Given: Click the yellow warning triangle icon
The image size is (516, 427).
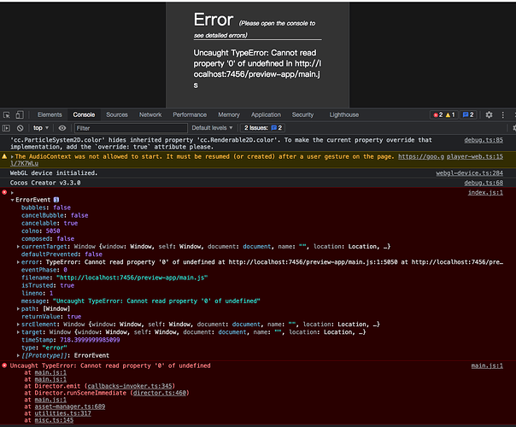Looking at the screenshot, I should (4, 156).
